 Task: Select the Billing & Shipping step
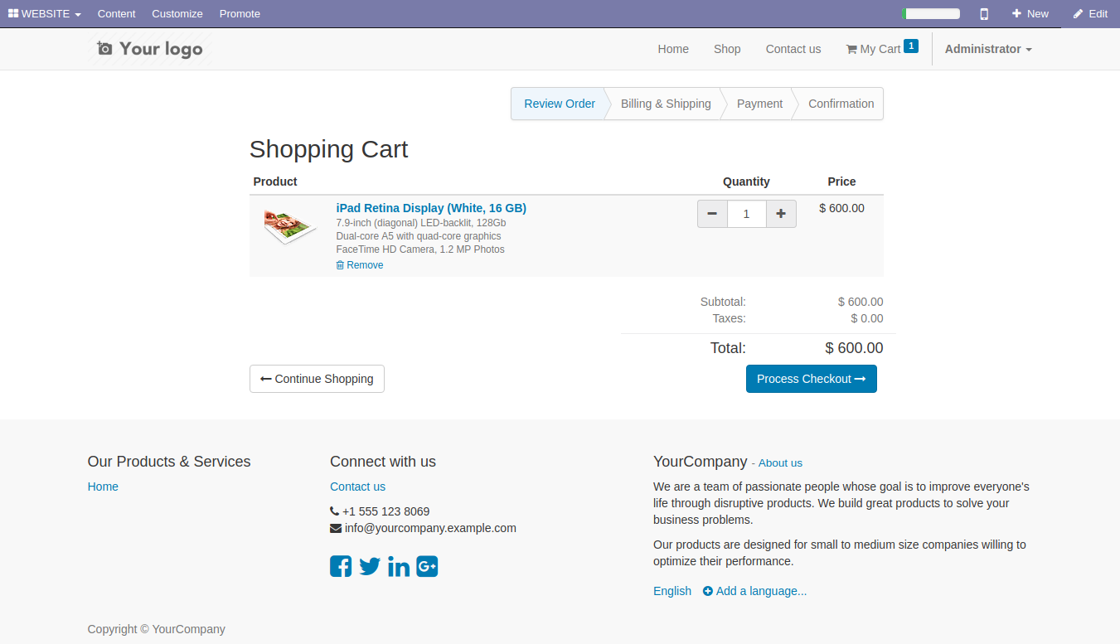[666, 104]
